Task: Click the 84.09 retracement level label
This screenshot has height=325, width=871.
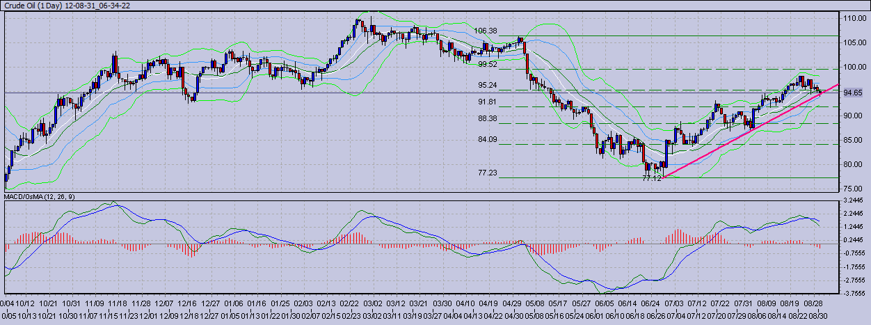Action: coord(488,140)
